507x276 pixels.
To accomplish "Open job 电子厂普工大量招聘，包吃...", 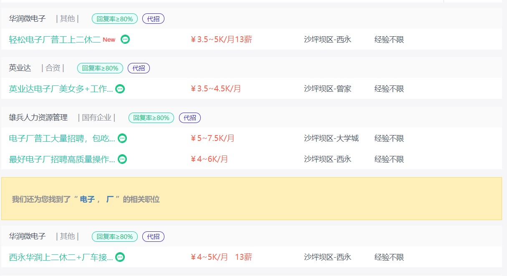I will 62,138.
